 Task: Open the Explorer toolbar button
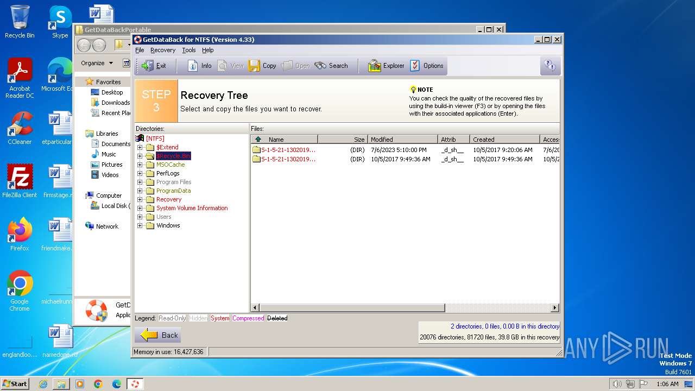386,66
